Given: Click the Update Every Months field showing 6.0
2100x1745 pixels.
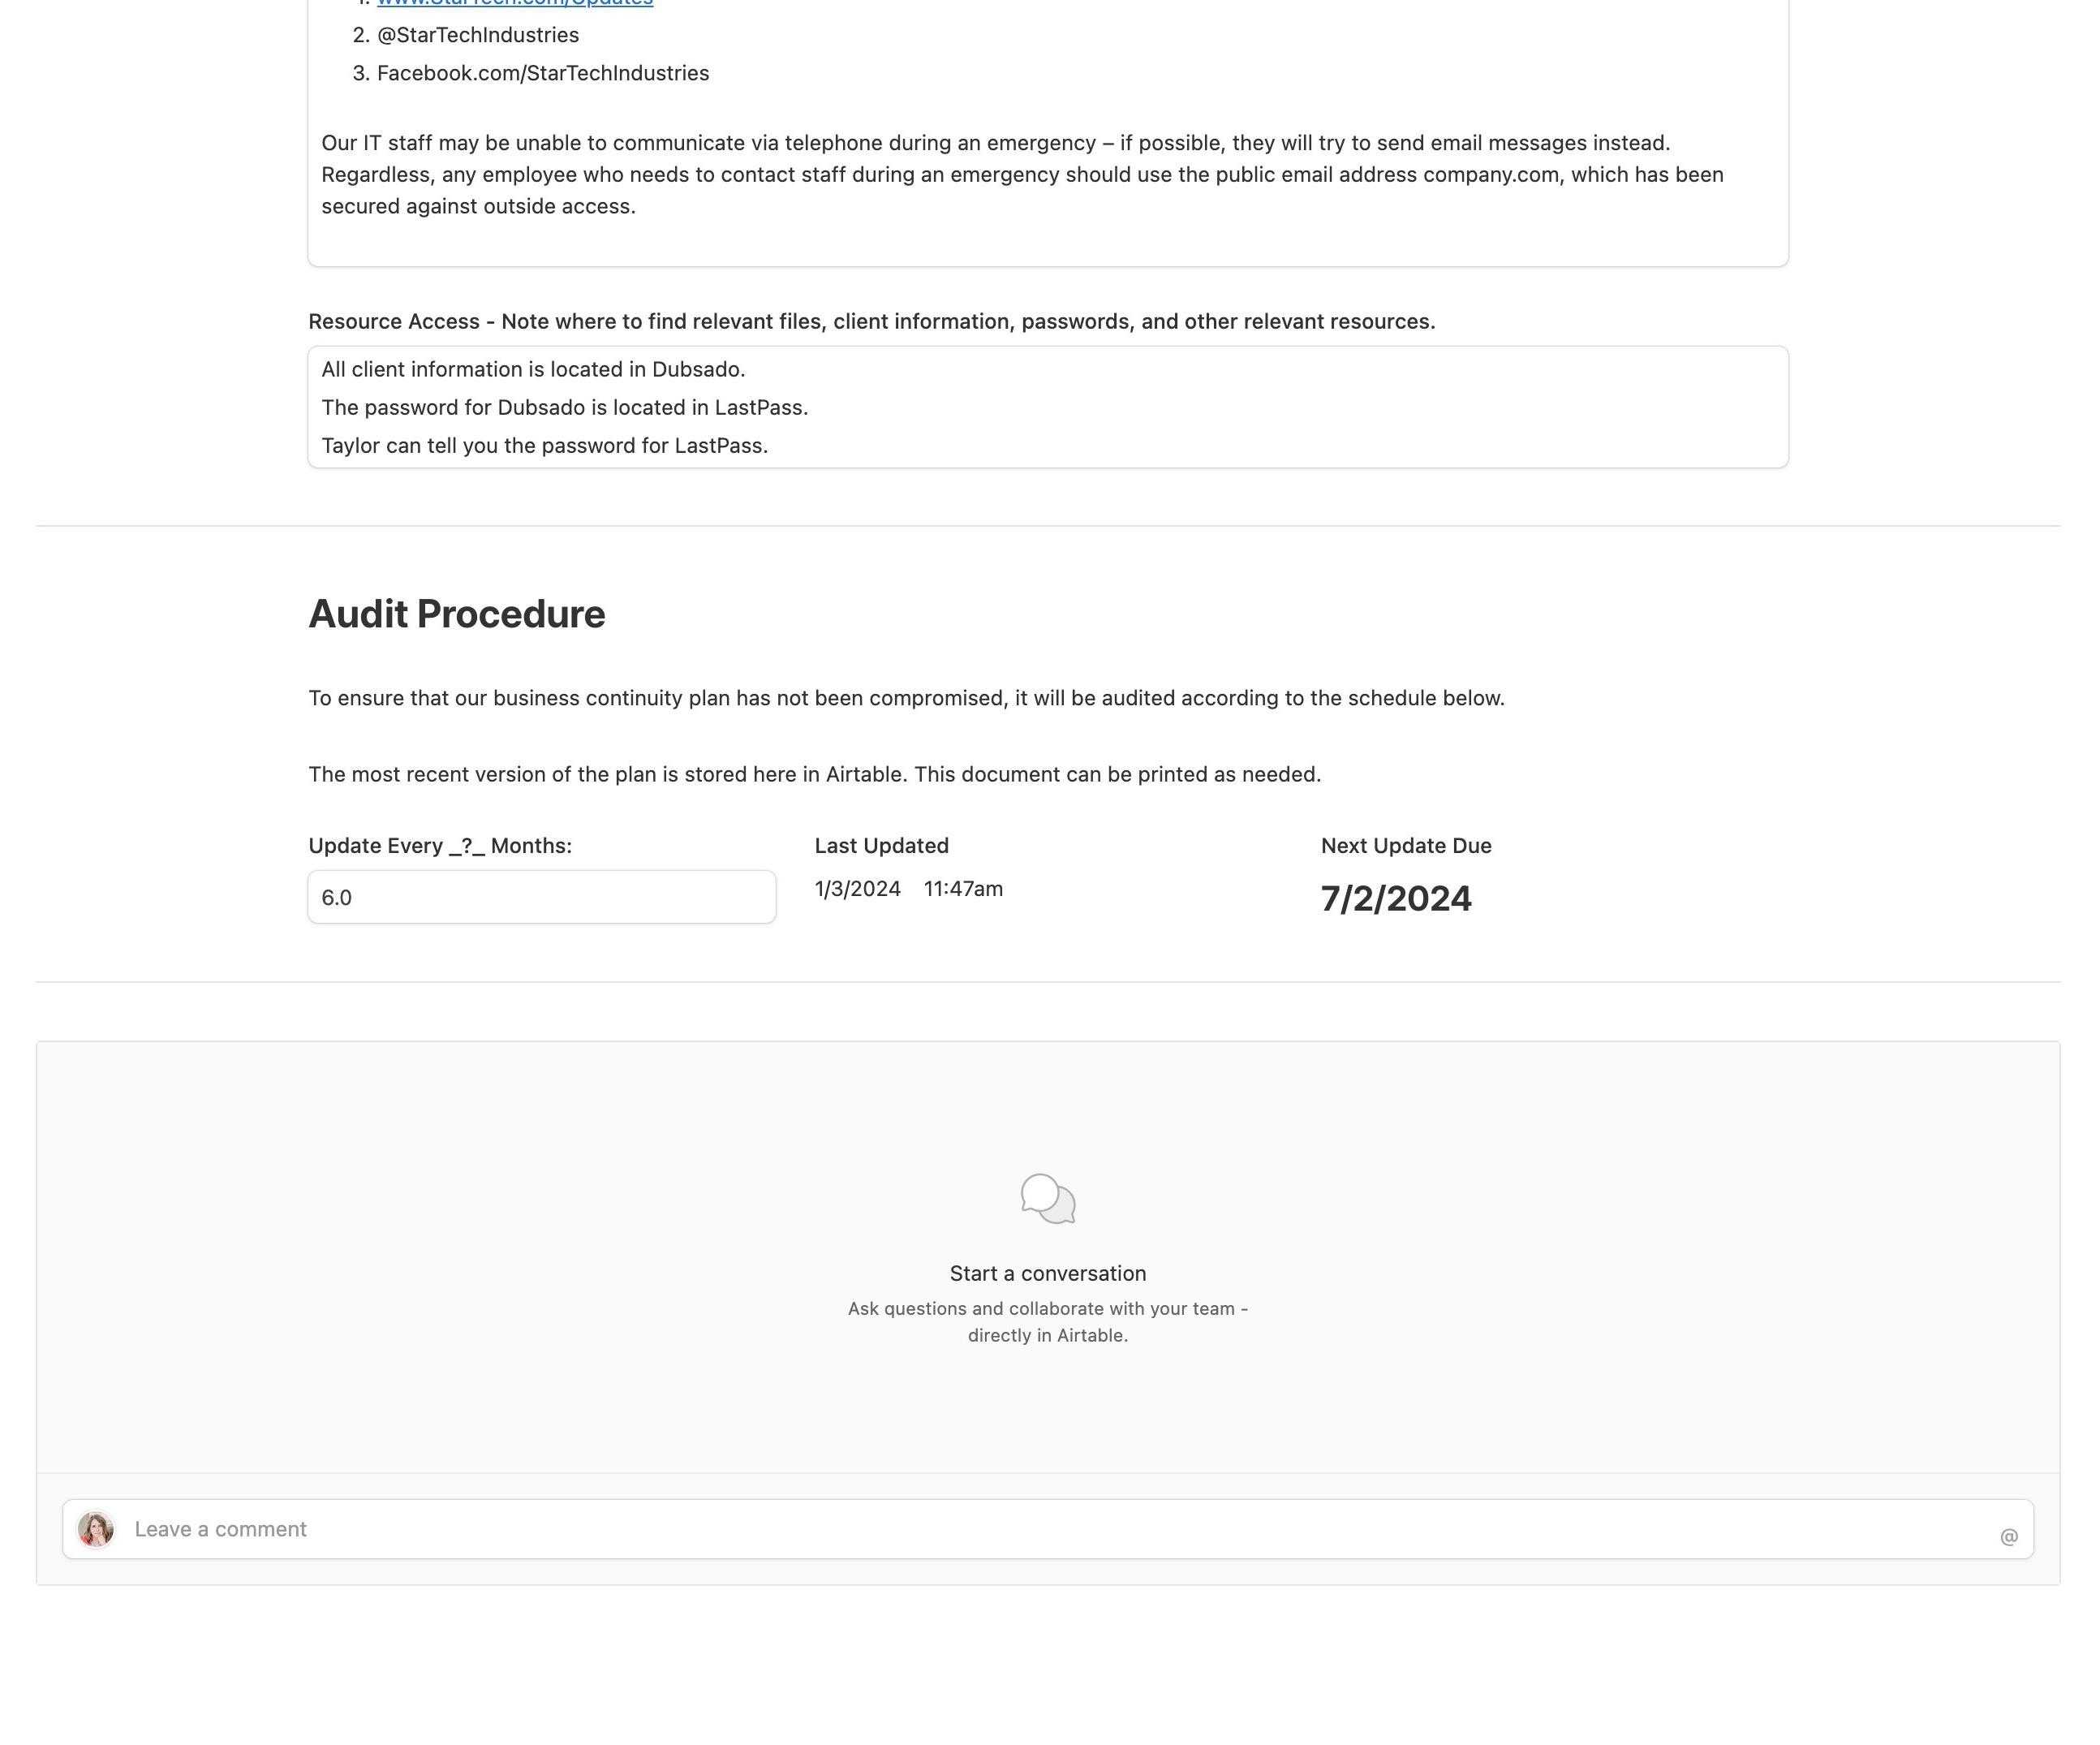Looking at the screenshot, I should click(x=541, y=897).
